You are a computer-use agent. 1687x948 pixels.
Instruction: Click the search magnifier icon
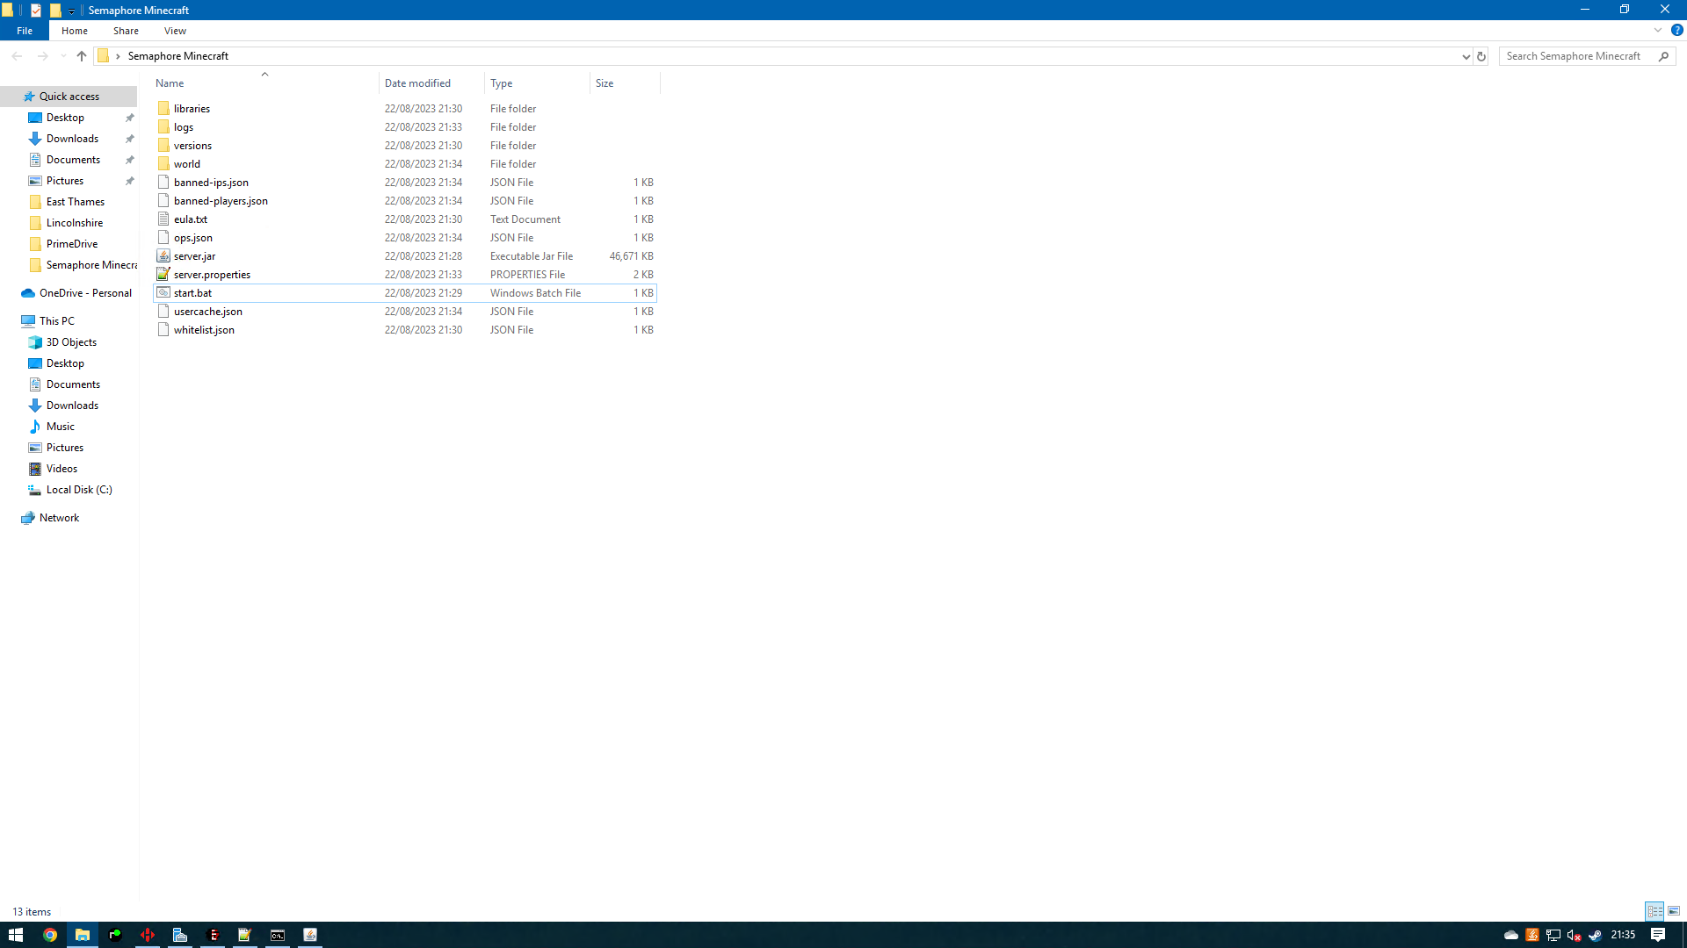(x=1663, y=56)
